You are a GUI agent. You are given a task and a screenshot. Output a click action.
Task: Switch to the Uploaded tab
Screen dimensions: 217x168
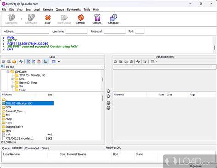(17, 148)
